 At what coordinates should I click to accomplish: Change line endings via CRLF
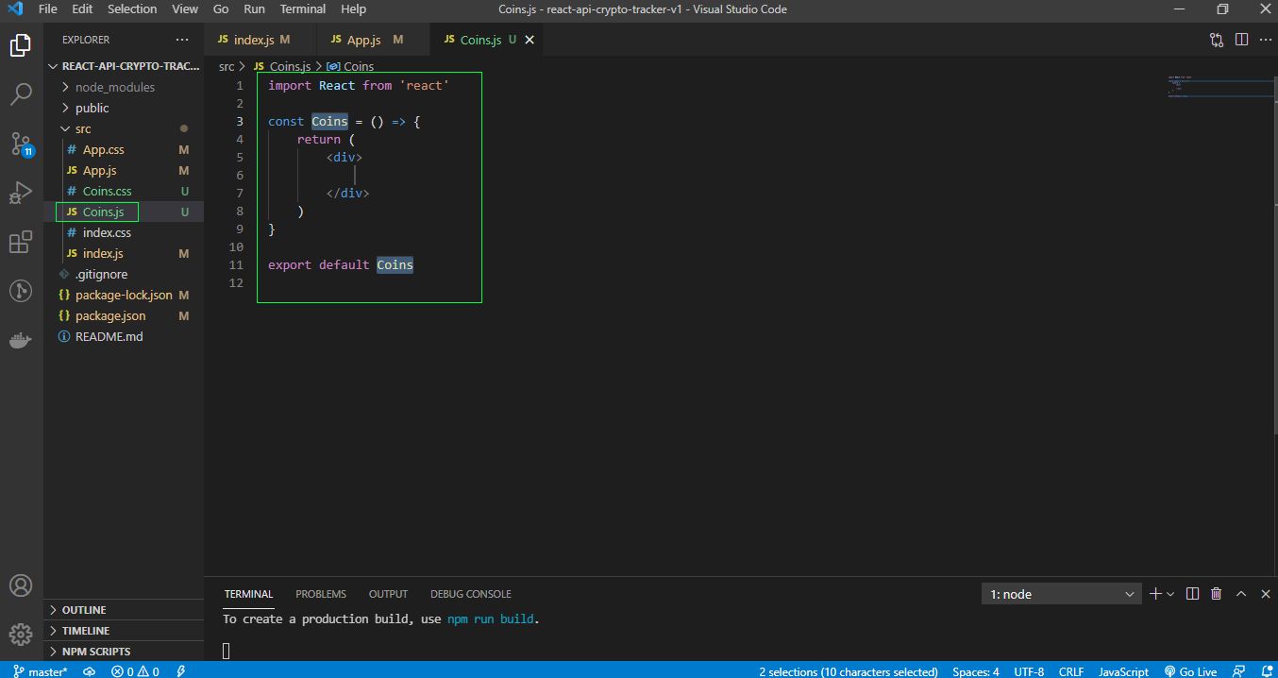pyautogui.click(x=1071, y=671)
